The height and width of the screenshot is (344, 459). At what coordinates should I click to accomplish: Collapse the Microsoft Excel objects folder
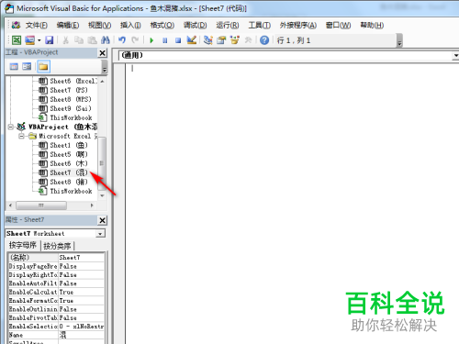pyautogui.click(x=21, y=136)
